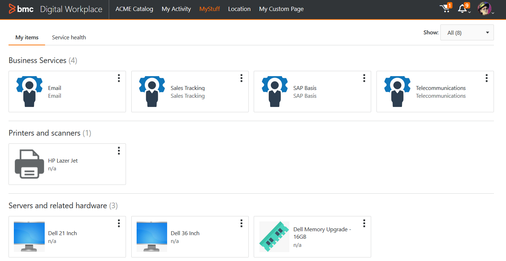Open the Dell 36 Inch item title

click(185, 233)
